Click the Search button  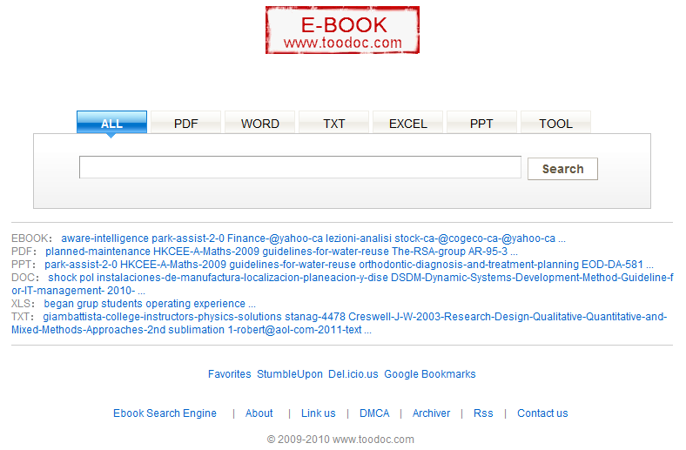coord(562,169)
